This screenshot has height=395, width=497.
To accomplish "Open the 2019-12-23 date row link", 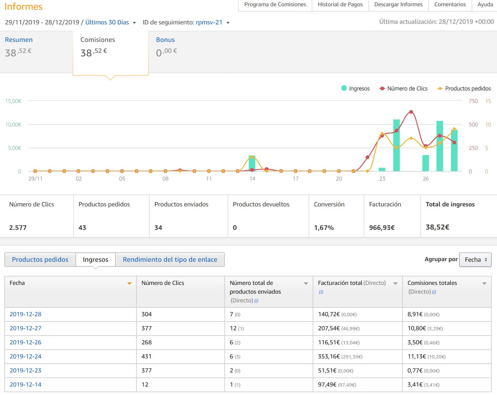I will (25, 371).
